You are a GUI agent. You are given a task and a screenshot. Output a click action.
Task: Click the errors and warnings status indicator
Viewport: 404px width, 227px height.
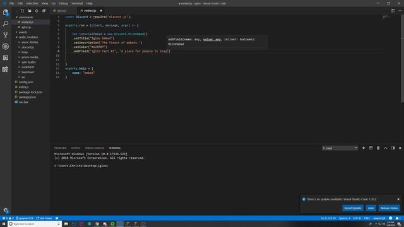point(8,218)
